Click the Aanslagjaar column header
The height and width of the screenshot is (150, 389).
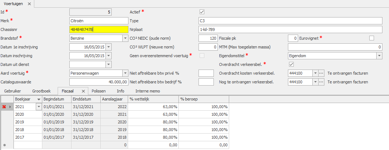point(113,99)
